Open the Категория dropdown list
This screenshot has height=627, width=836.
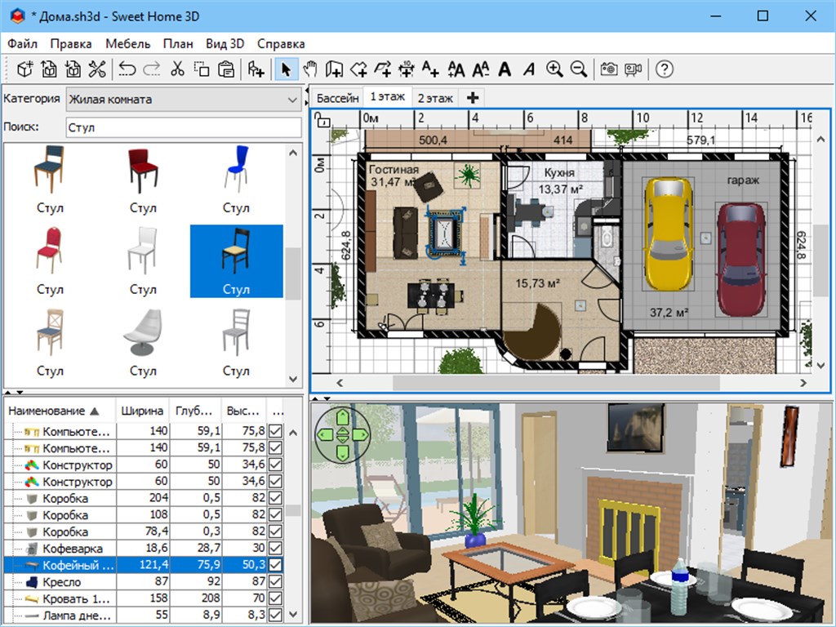click(x=183, y=100)
